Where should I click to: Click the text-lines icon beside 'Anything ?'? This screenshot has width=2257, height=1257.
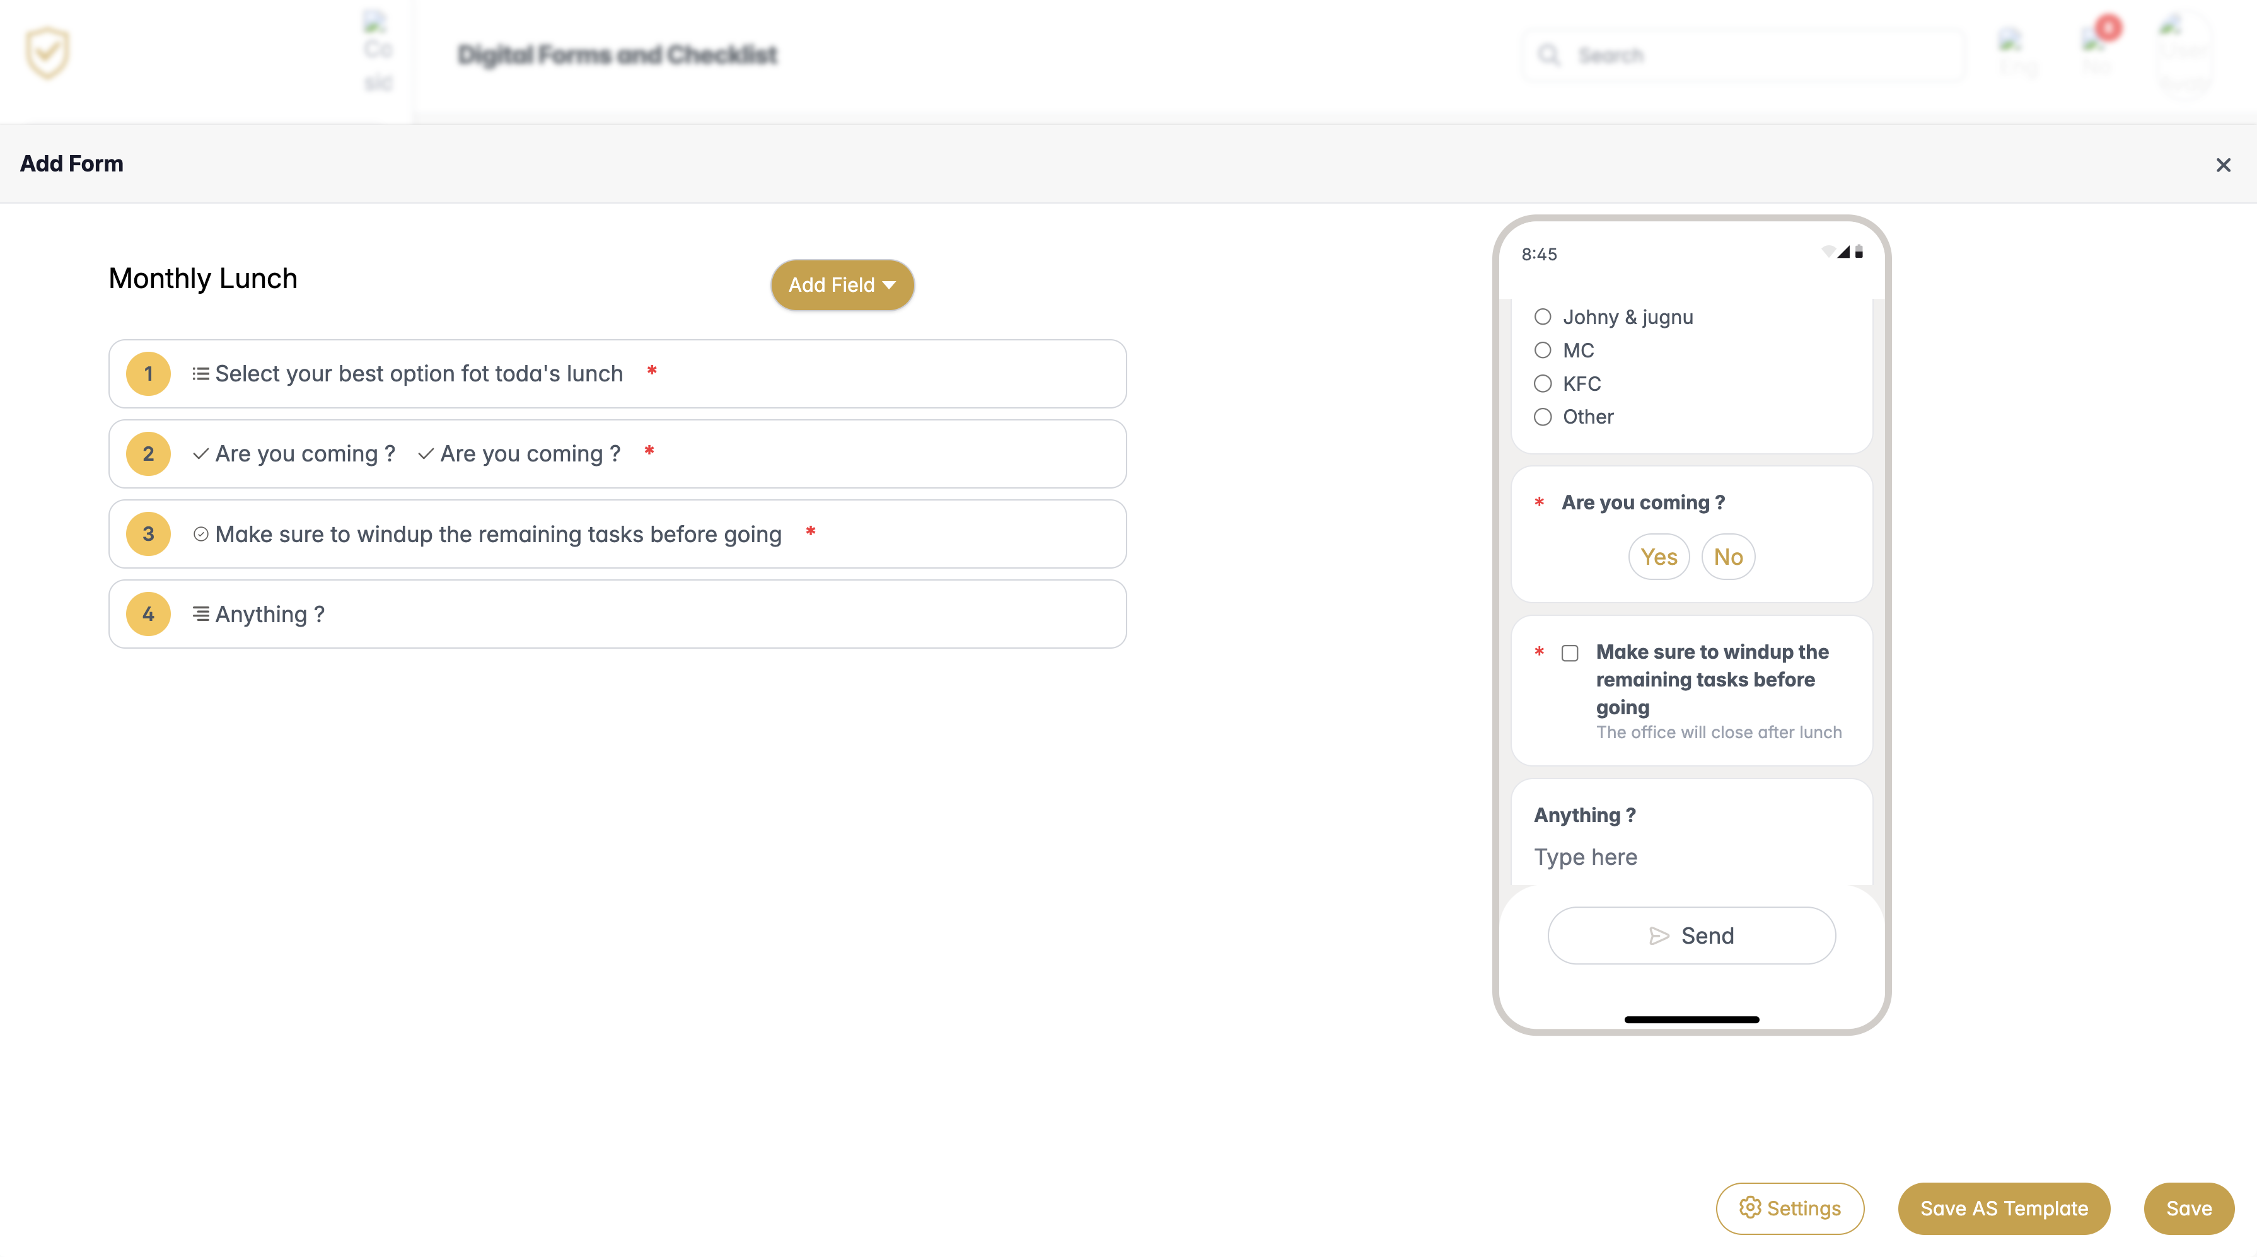(x=200, y=614)
